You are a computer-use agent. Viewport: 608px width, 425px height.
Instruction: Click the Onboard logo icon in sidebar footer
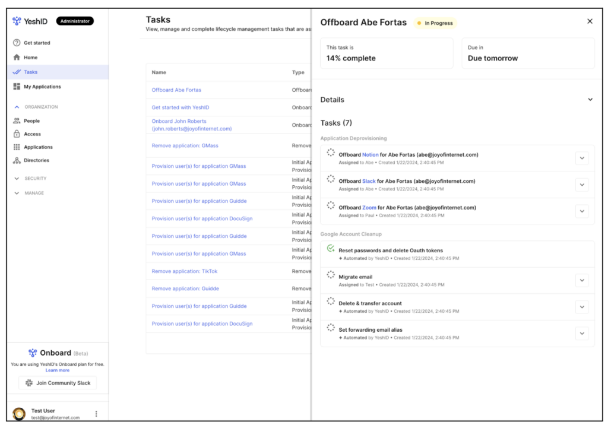(x=33, y=353)
